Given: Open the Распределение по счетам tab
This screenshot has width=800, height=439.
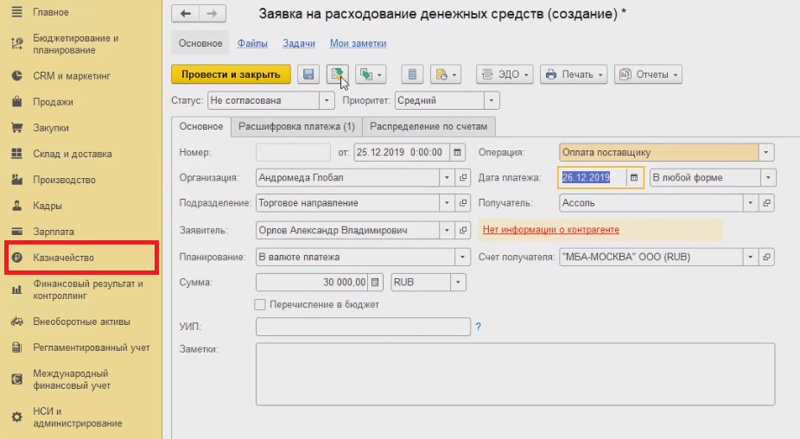Looking at the screenshot, I should point(429,127).
